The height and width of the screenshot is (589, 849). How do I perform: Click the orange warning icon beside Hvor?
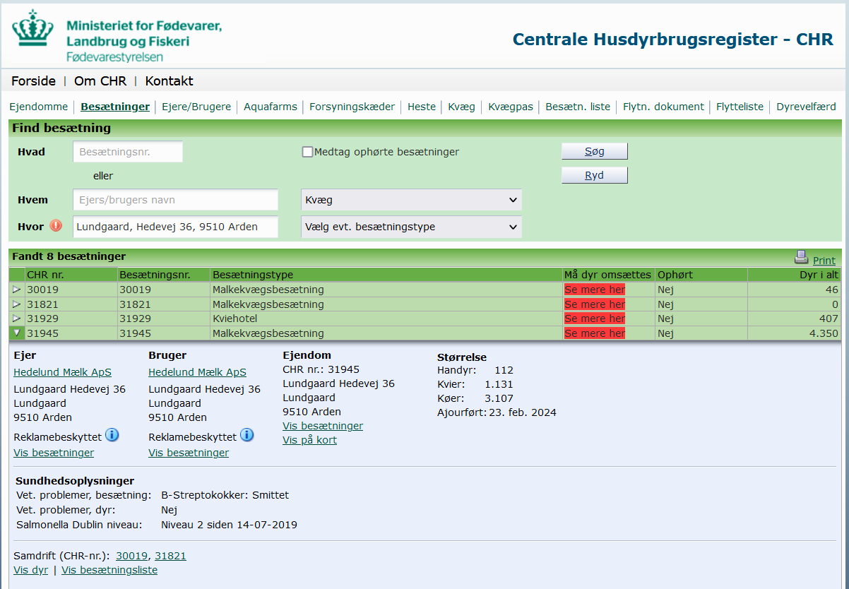[x=56, y=226]
